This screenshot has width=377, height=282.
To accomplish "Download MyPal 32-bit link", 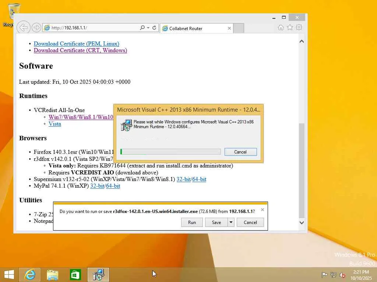I will [97, 186].
